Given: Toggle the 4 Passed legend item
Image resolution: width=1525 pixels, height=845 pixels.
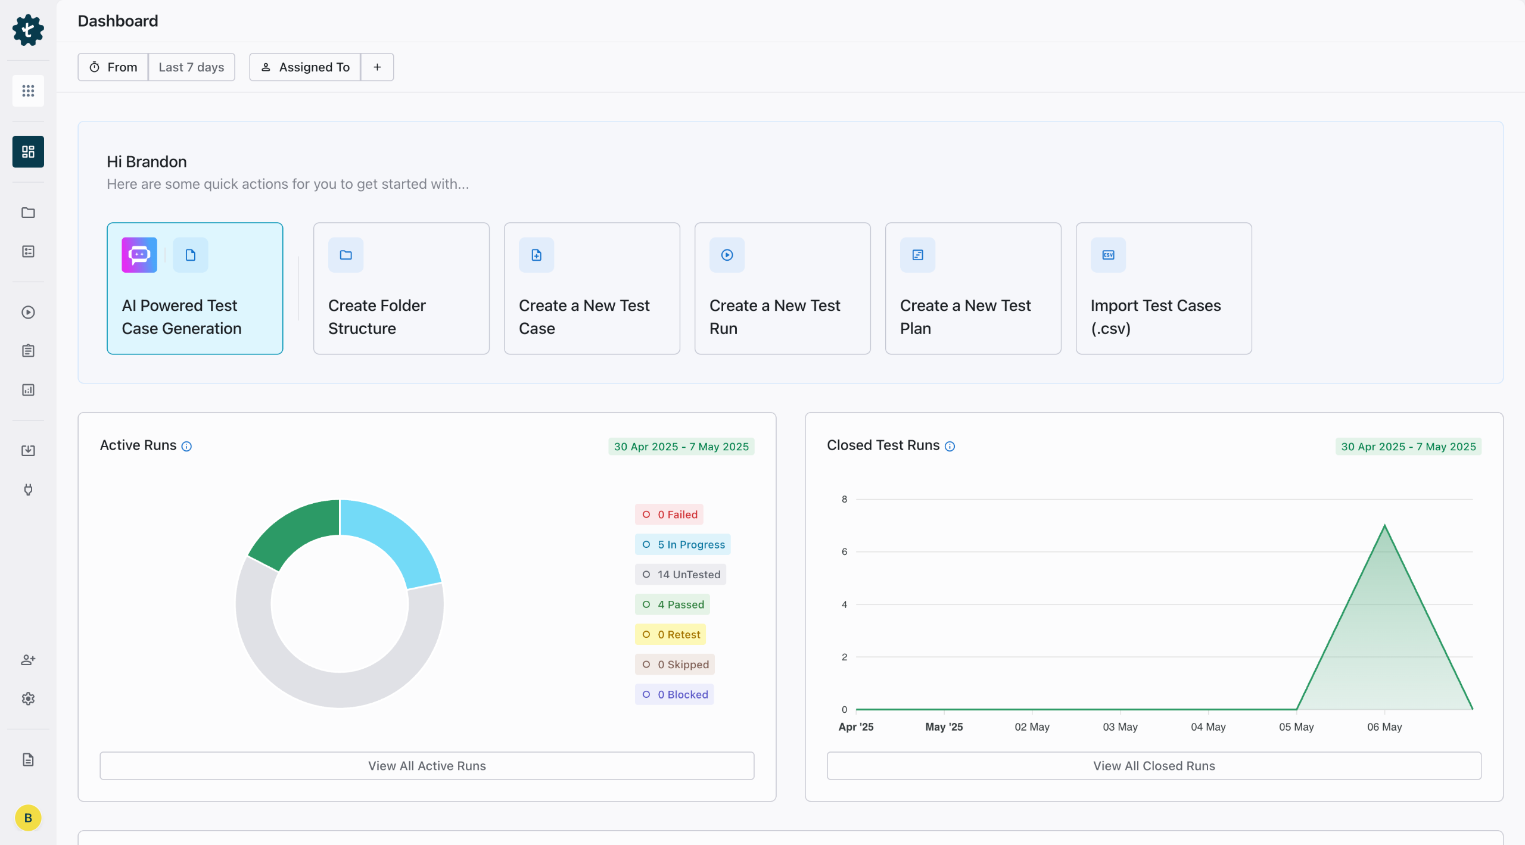Looking at the screenshot, I should (x=673, y=604).
